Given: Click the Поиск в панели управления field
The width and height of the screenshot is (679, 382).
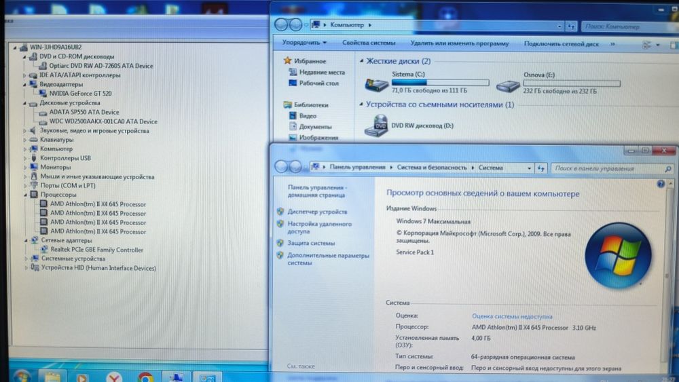Looking at the screenshot, I should 612,168.
